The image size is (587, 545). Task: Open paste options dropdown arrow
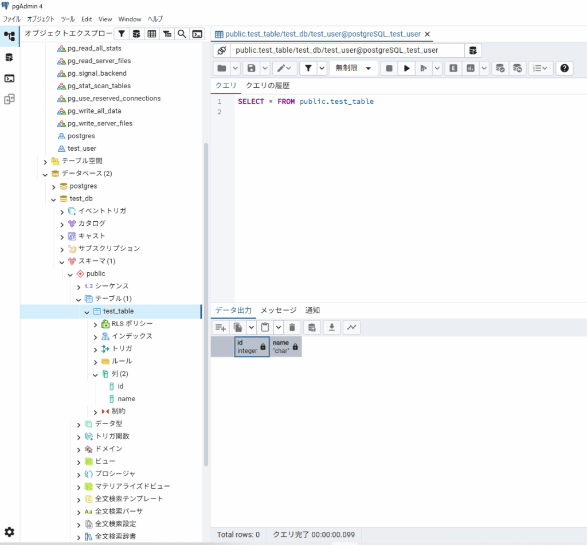pyautogui.click(x=279, y=328)
